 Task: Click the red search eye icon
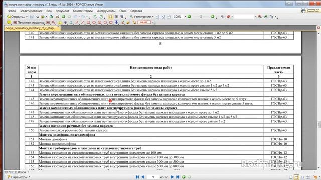(x=229, y=17)
